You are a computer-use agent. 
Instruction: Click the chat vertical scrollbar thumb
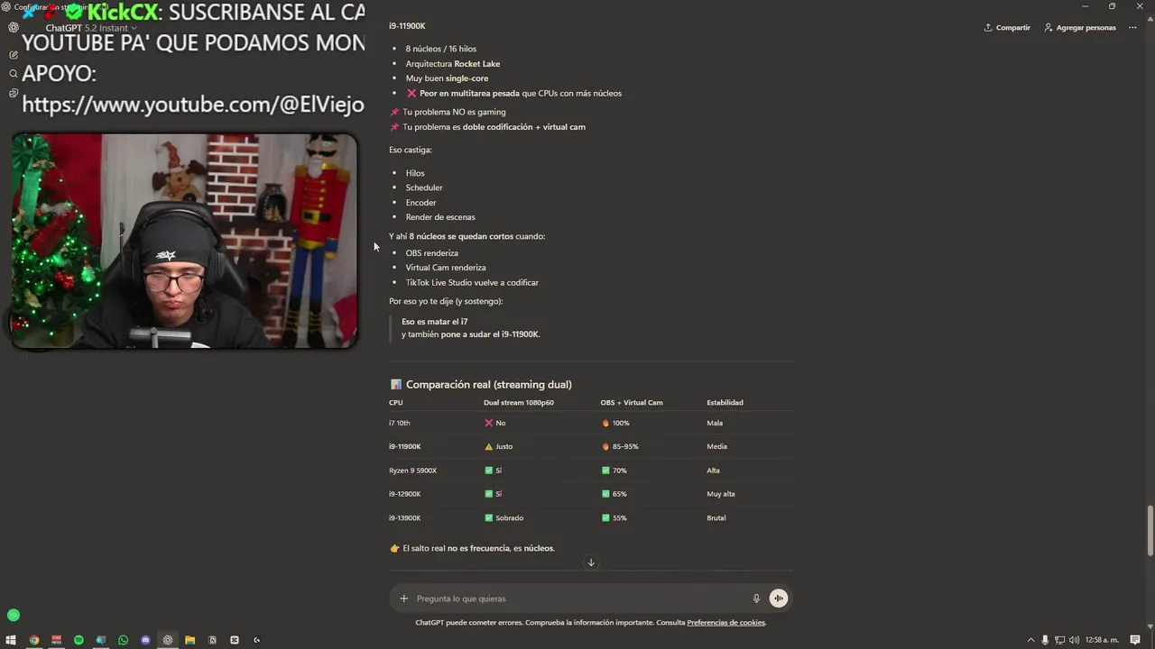tap(1150, 531)
